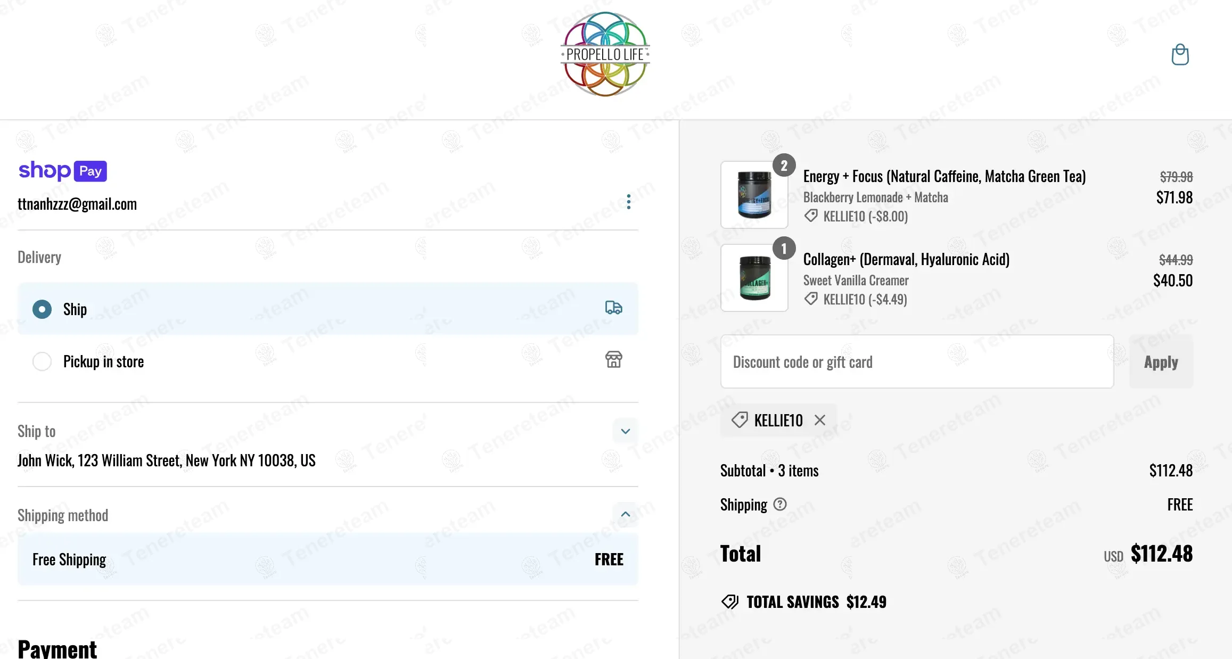Click the Shop Pay logo

[x=63, y=171]
